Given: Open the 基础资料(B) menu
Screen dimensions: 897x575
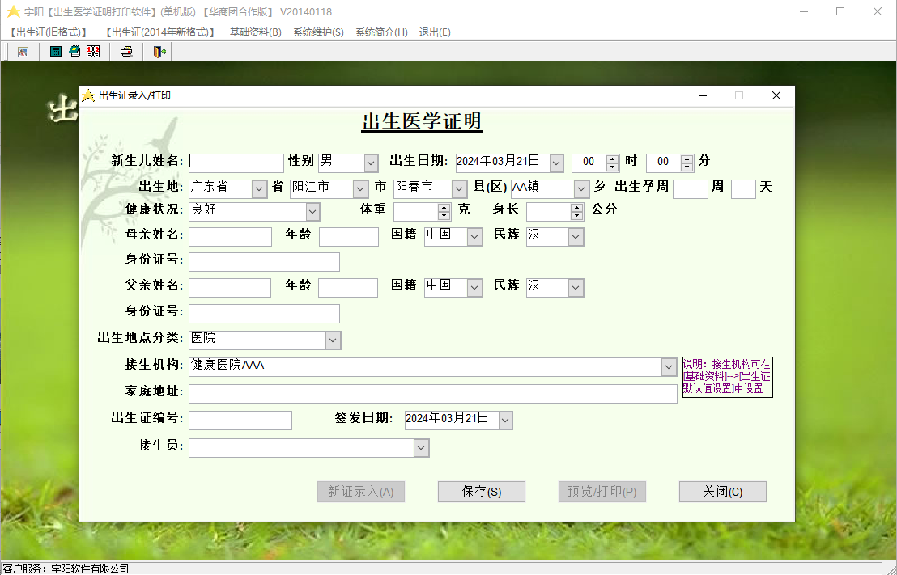Looking at the screenshot, I should pos(256,32).
